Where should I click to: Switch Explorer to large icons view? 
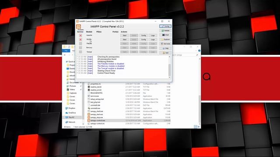pos(199,127)
